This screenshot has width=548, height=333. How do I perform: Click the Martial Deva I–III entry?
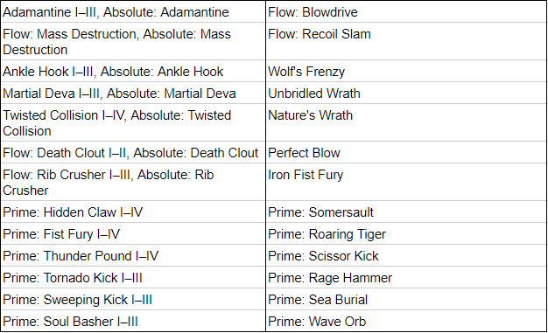[x=133, y=94]
